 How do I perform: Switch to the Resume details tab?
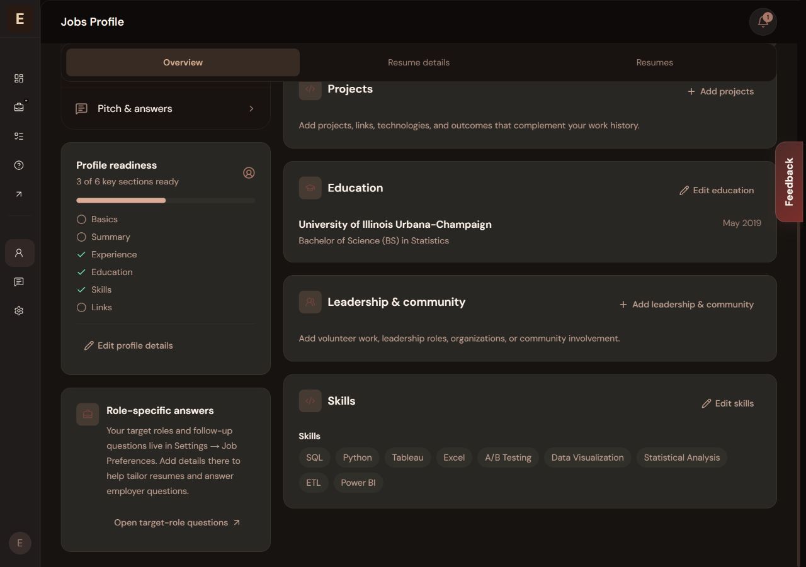pyautogui.click(x=419, y=62)
